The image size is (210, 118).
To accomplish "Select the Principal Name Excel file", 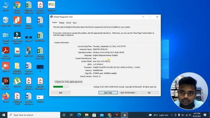I will [40, 53].
